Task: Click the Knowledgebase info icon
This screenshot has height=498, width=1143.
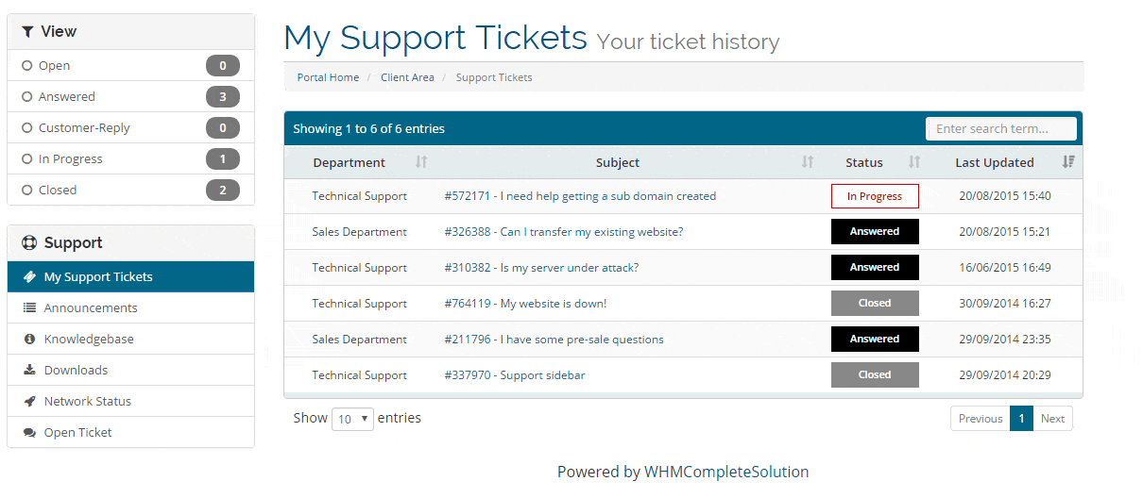Action: [x=29, y=340]
